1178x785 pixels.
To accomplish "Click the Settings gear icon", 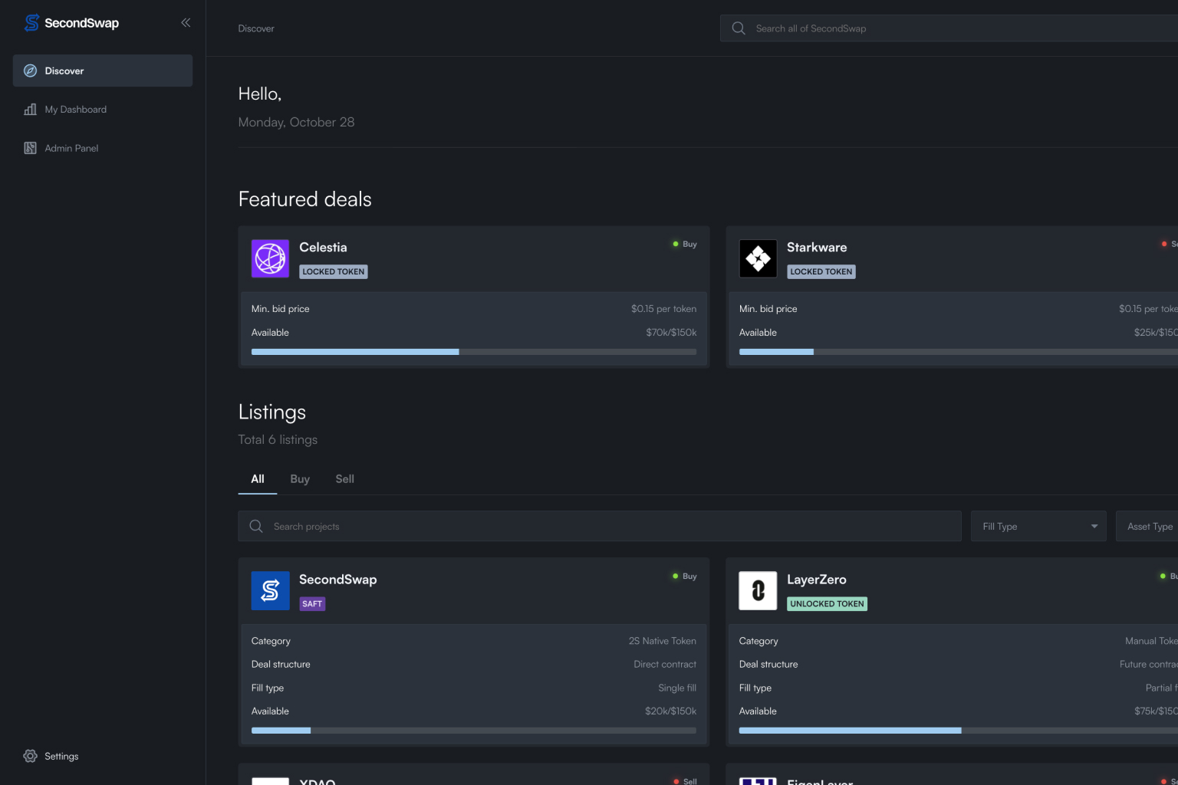I will tap(31, 756).
